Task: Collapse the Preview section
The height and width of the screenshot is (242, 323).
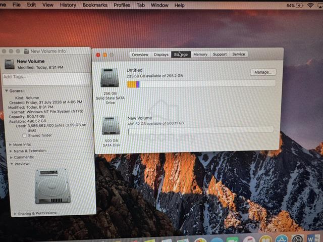Action: 12,164
